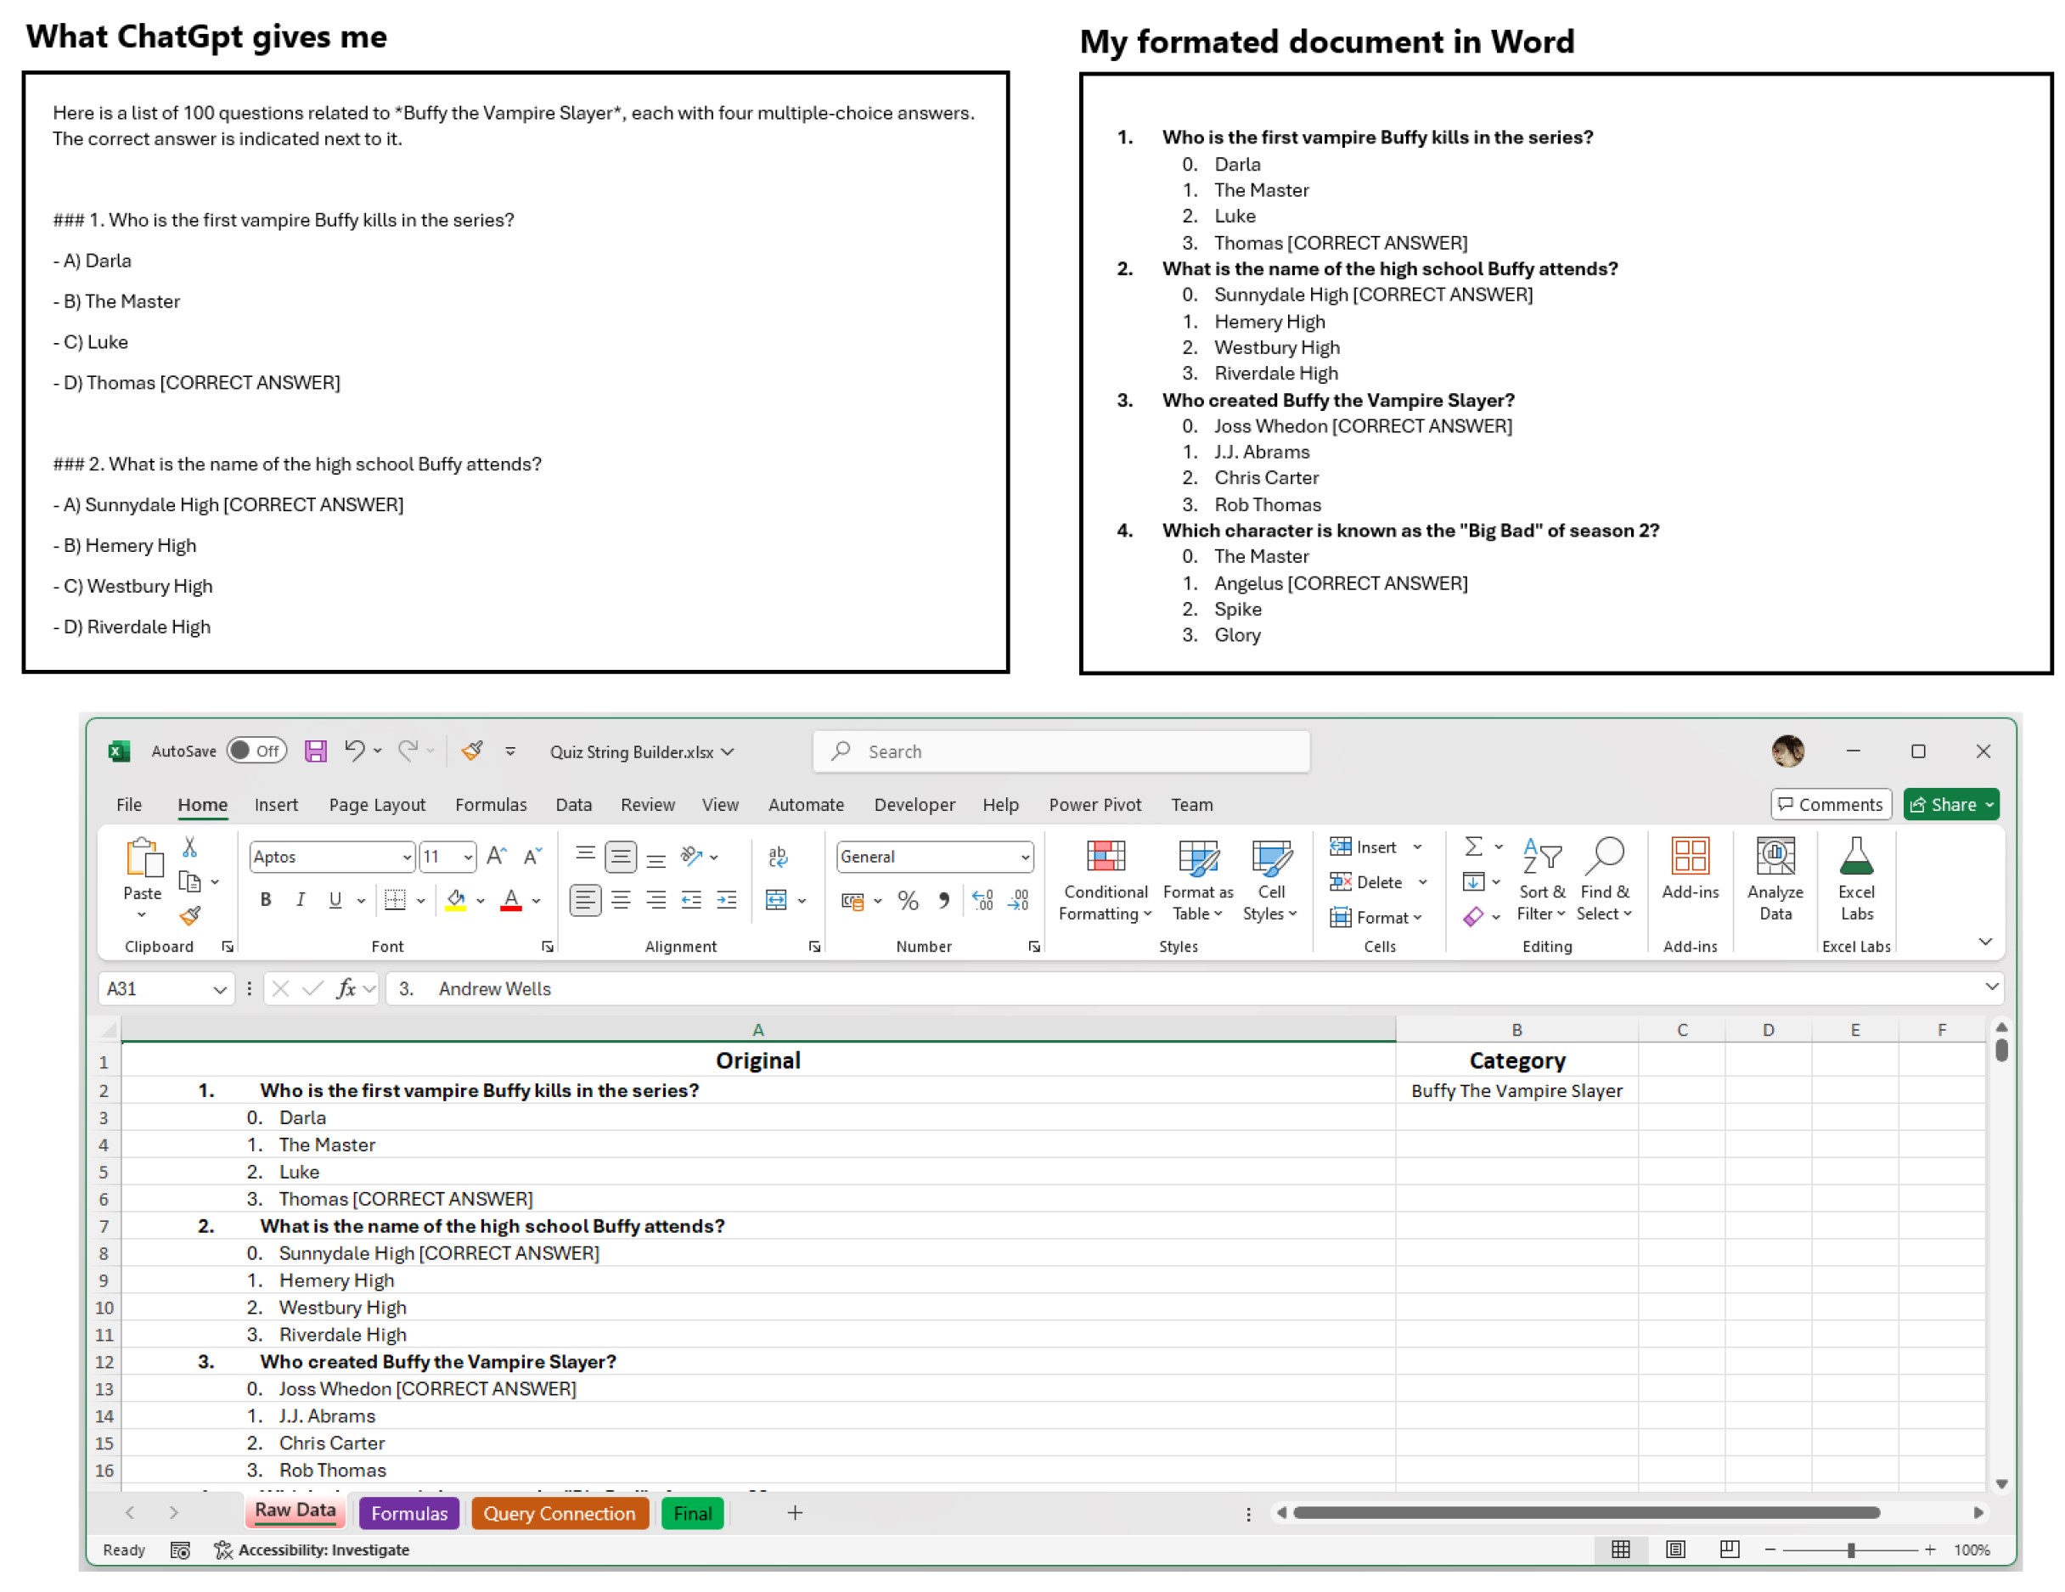Click the Save icon in title bar

(x=315, y=751)
